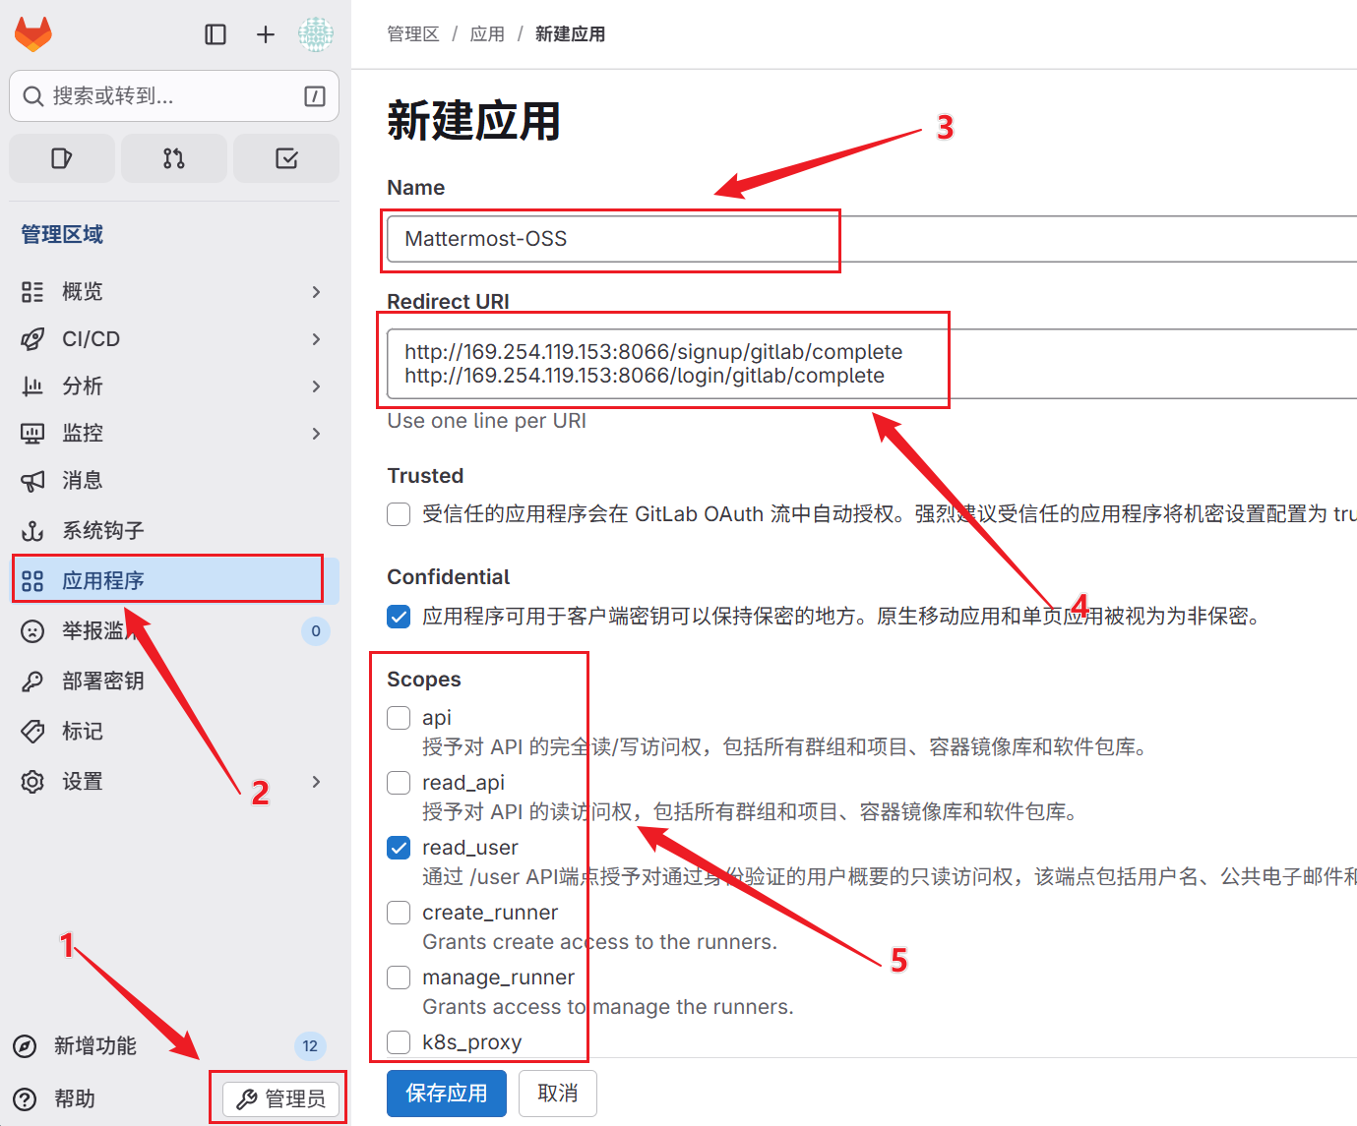
Task: Uncheck the Confidential checkbox
Action: click(399, 617)
